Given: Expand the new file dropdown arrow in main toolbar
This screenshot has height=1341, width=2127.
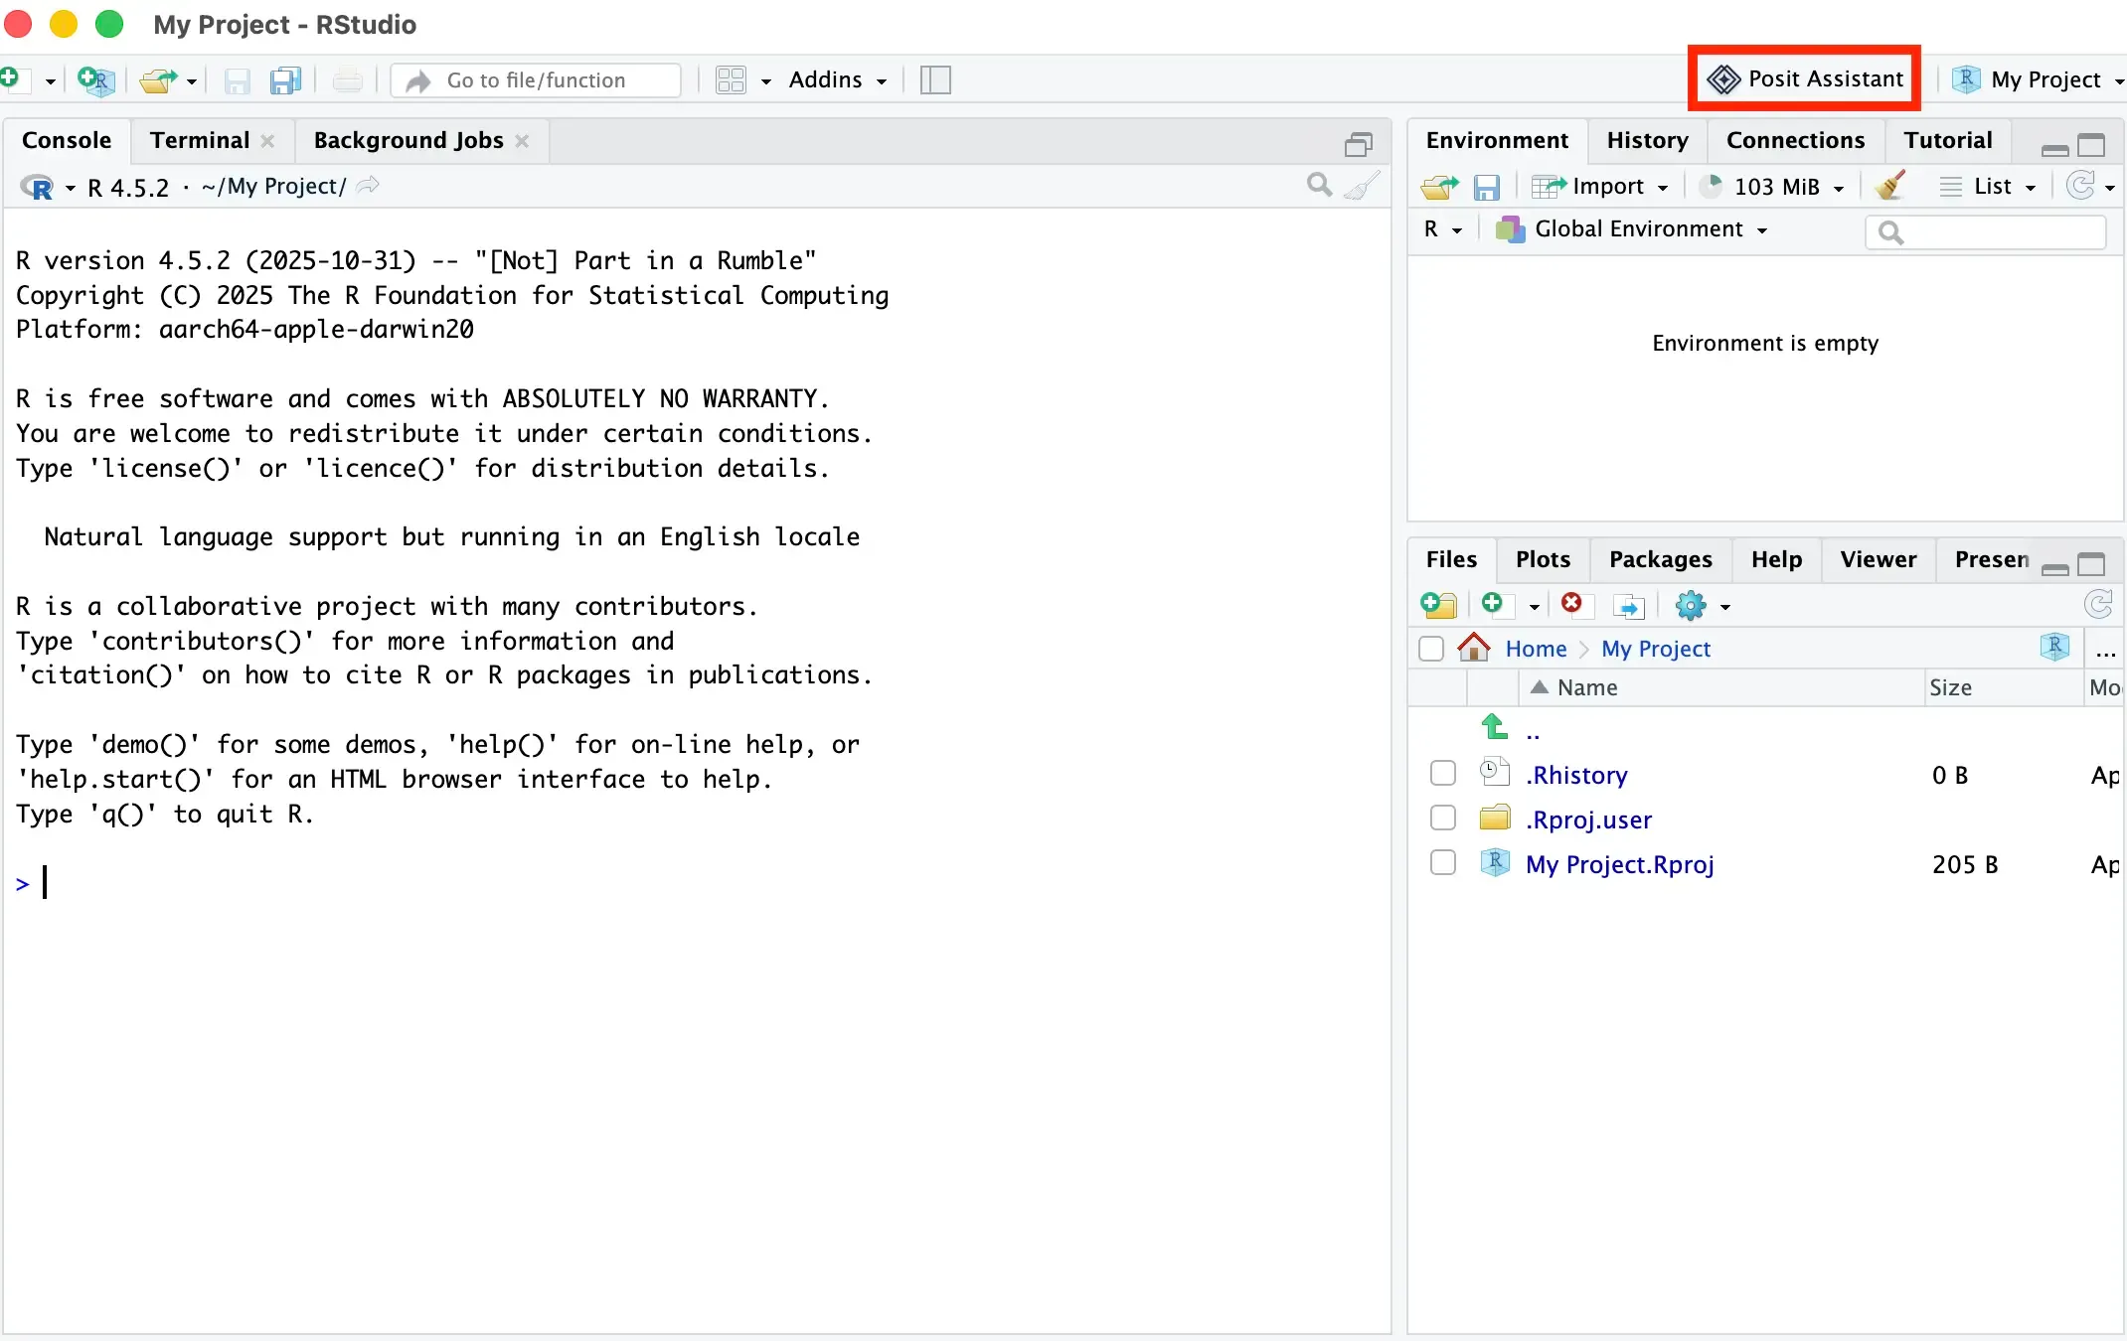Looking at the screenshot, I should pos(50,81).
